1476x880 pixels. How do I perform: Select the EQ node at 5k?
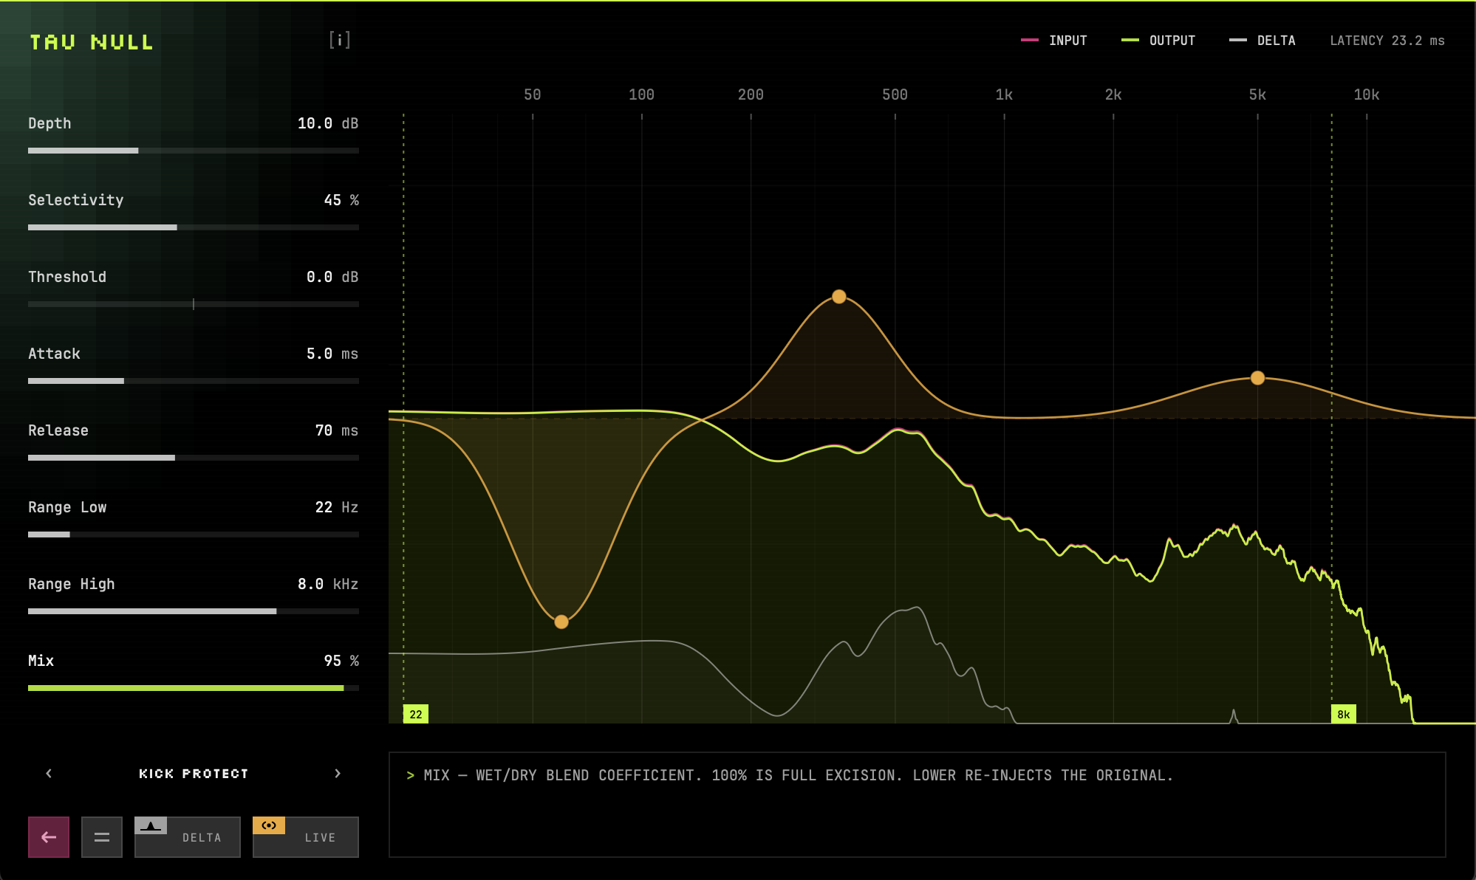[x=1257, y=378]
